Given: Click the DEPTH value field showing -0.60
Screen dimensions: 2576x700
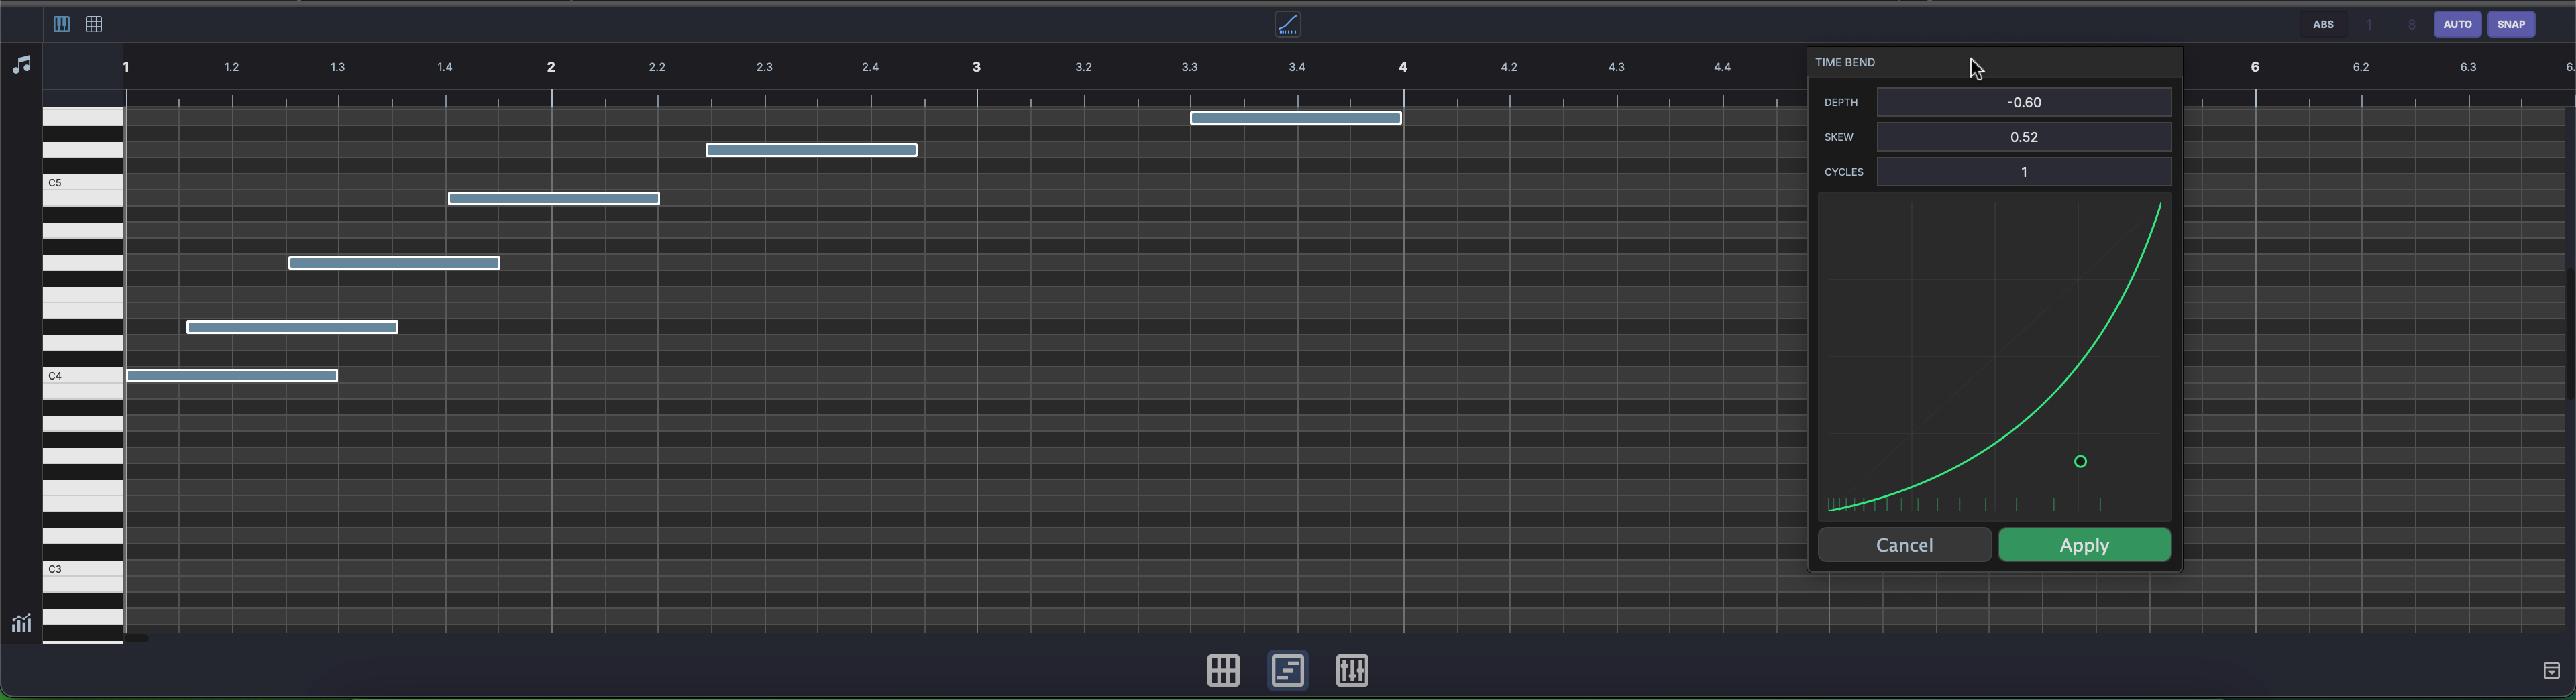Looking at the screenshot, I should pos(2024,102).
